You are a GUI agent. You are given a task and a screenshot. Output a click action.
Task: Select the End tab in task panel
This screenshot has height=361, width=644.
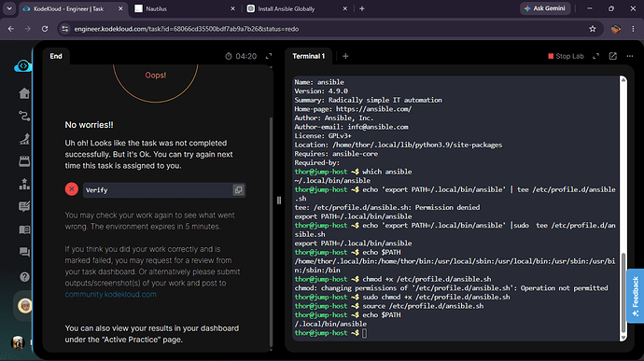click(x=56, y=56)
